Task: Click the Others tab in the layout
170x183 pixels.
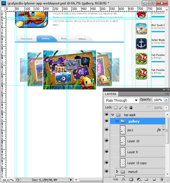Action: [82, 39]
